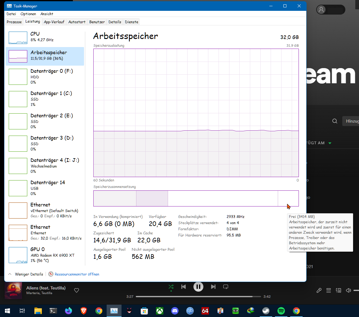Seek within the Spotify song progress bar
This screenshot has width=359, height=317.
pos(198,297)
